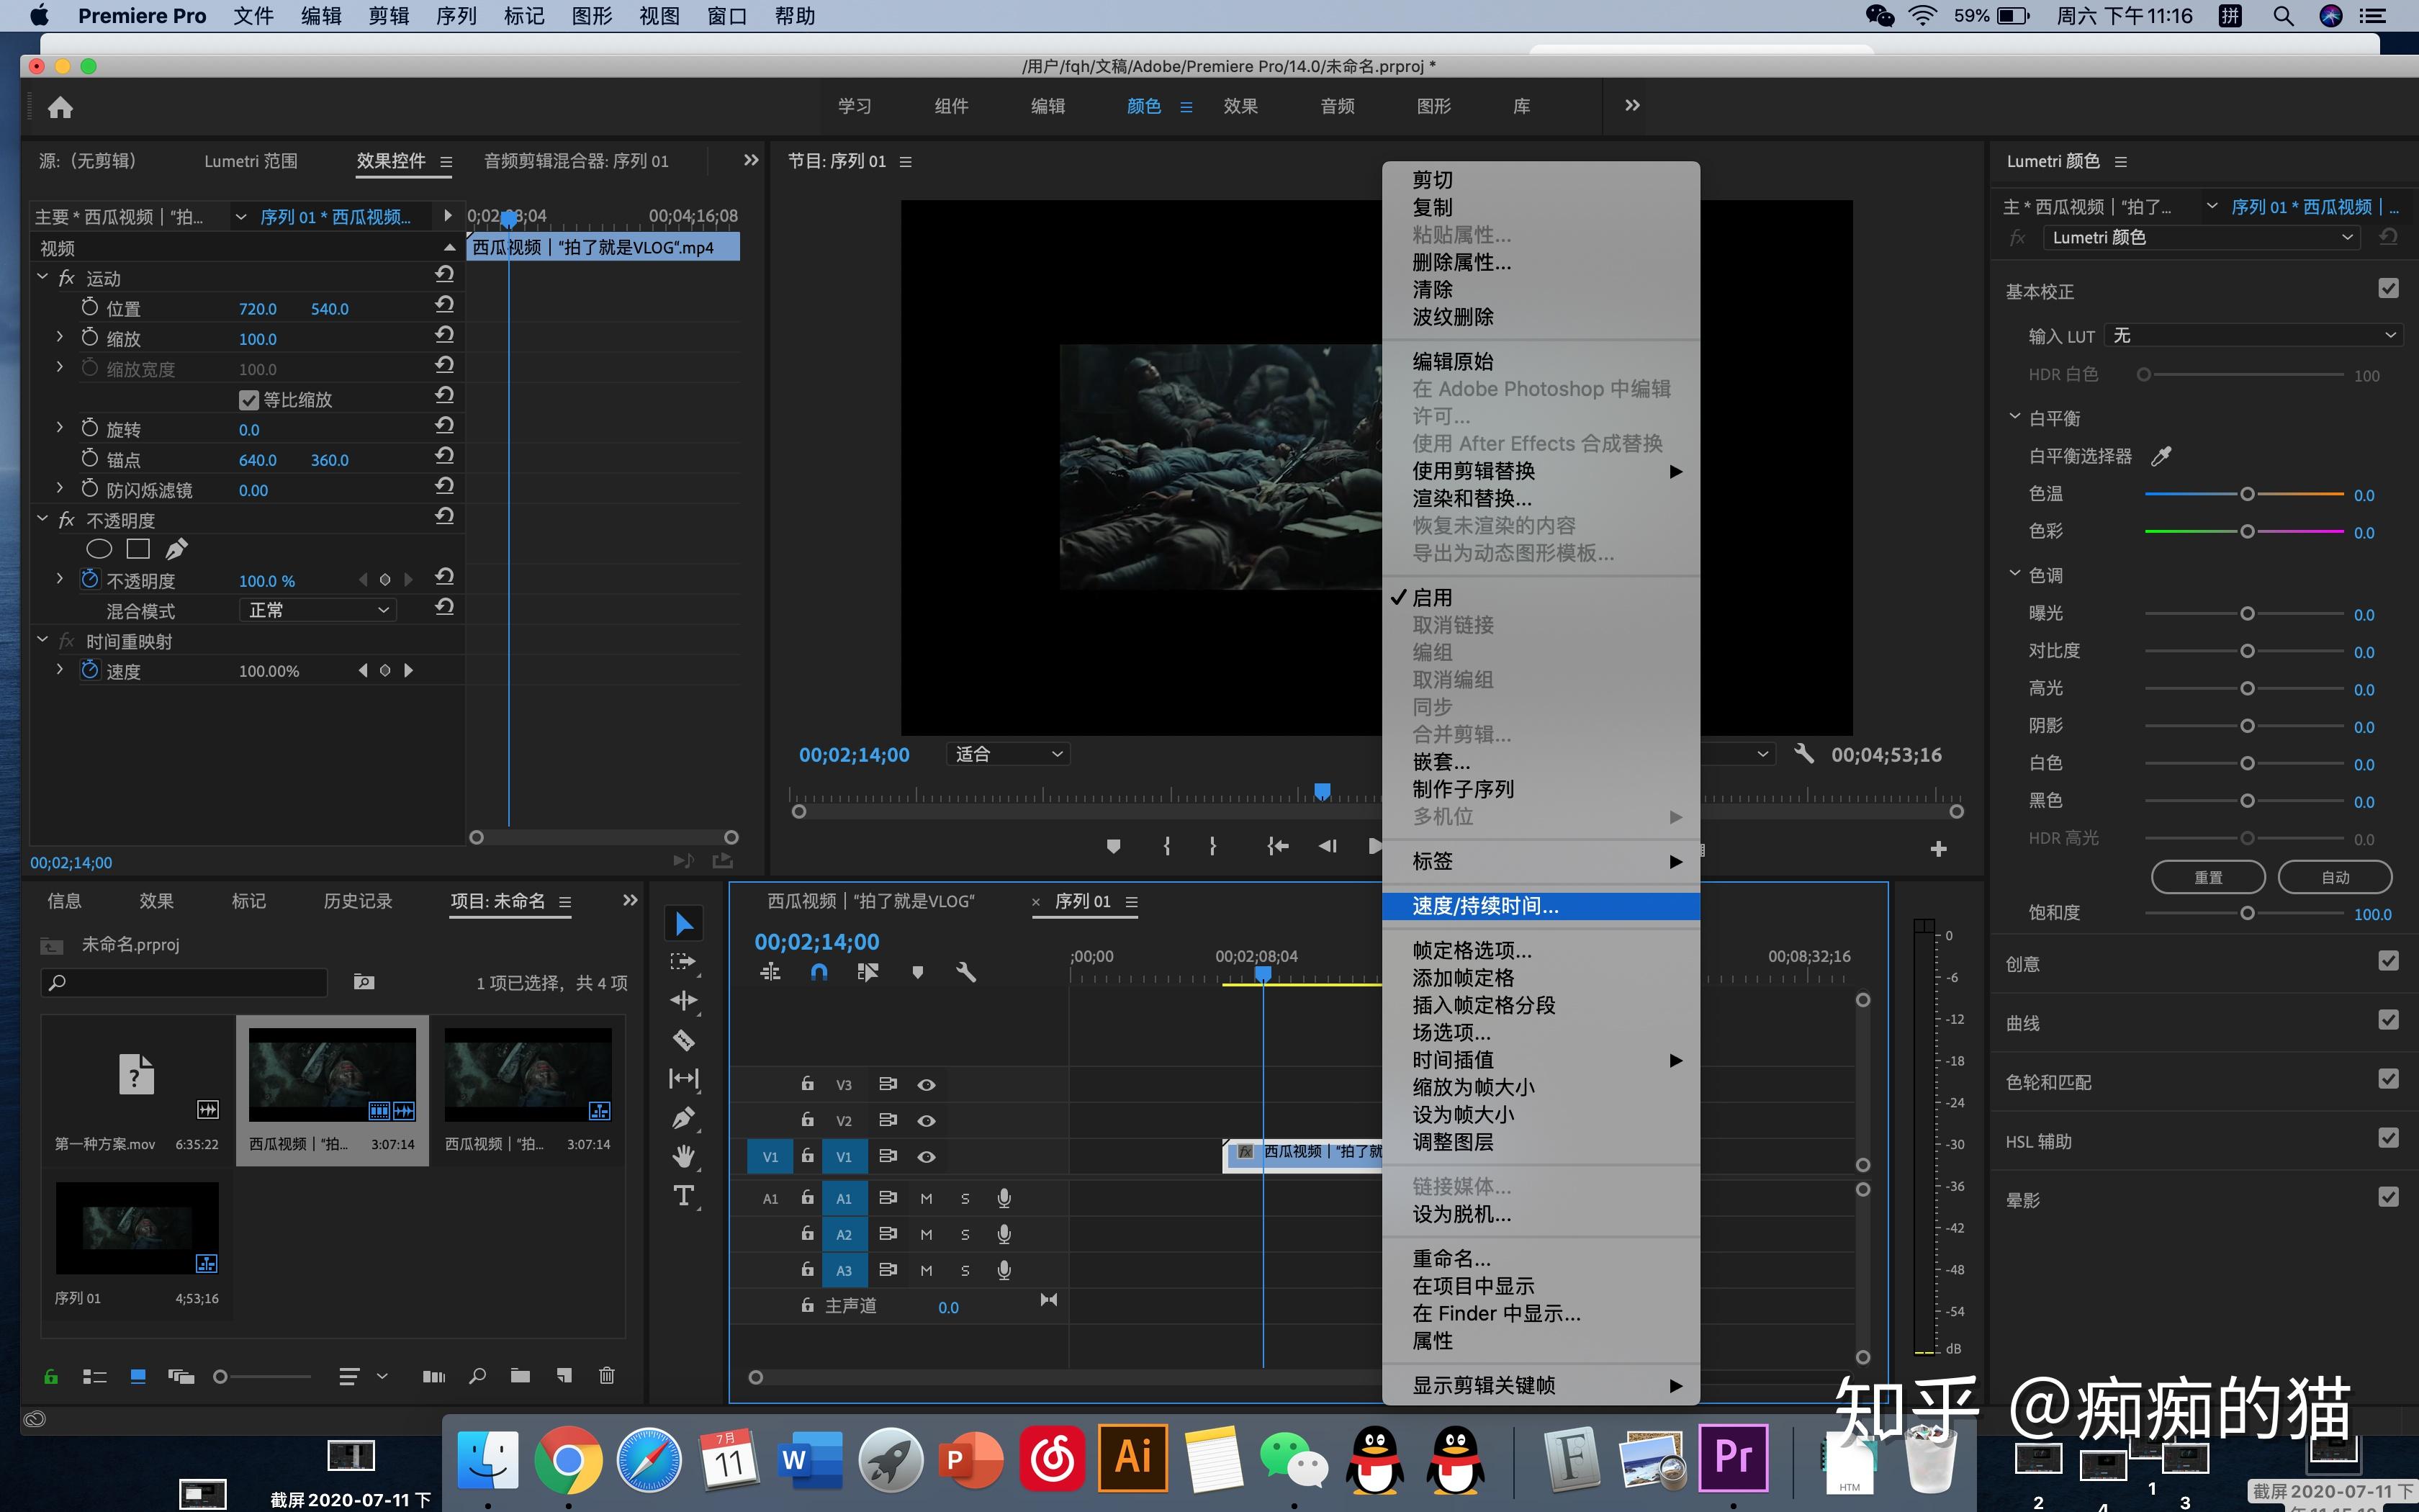The image size is (2419, 1512).
Task: Toggle the timeline snap magnet icon
Action: click(819, 972)
